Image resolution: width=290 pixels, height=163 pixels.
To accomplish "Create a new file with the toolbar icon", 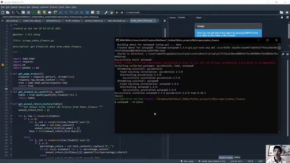I will [x=3, y=12].
